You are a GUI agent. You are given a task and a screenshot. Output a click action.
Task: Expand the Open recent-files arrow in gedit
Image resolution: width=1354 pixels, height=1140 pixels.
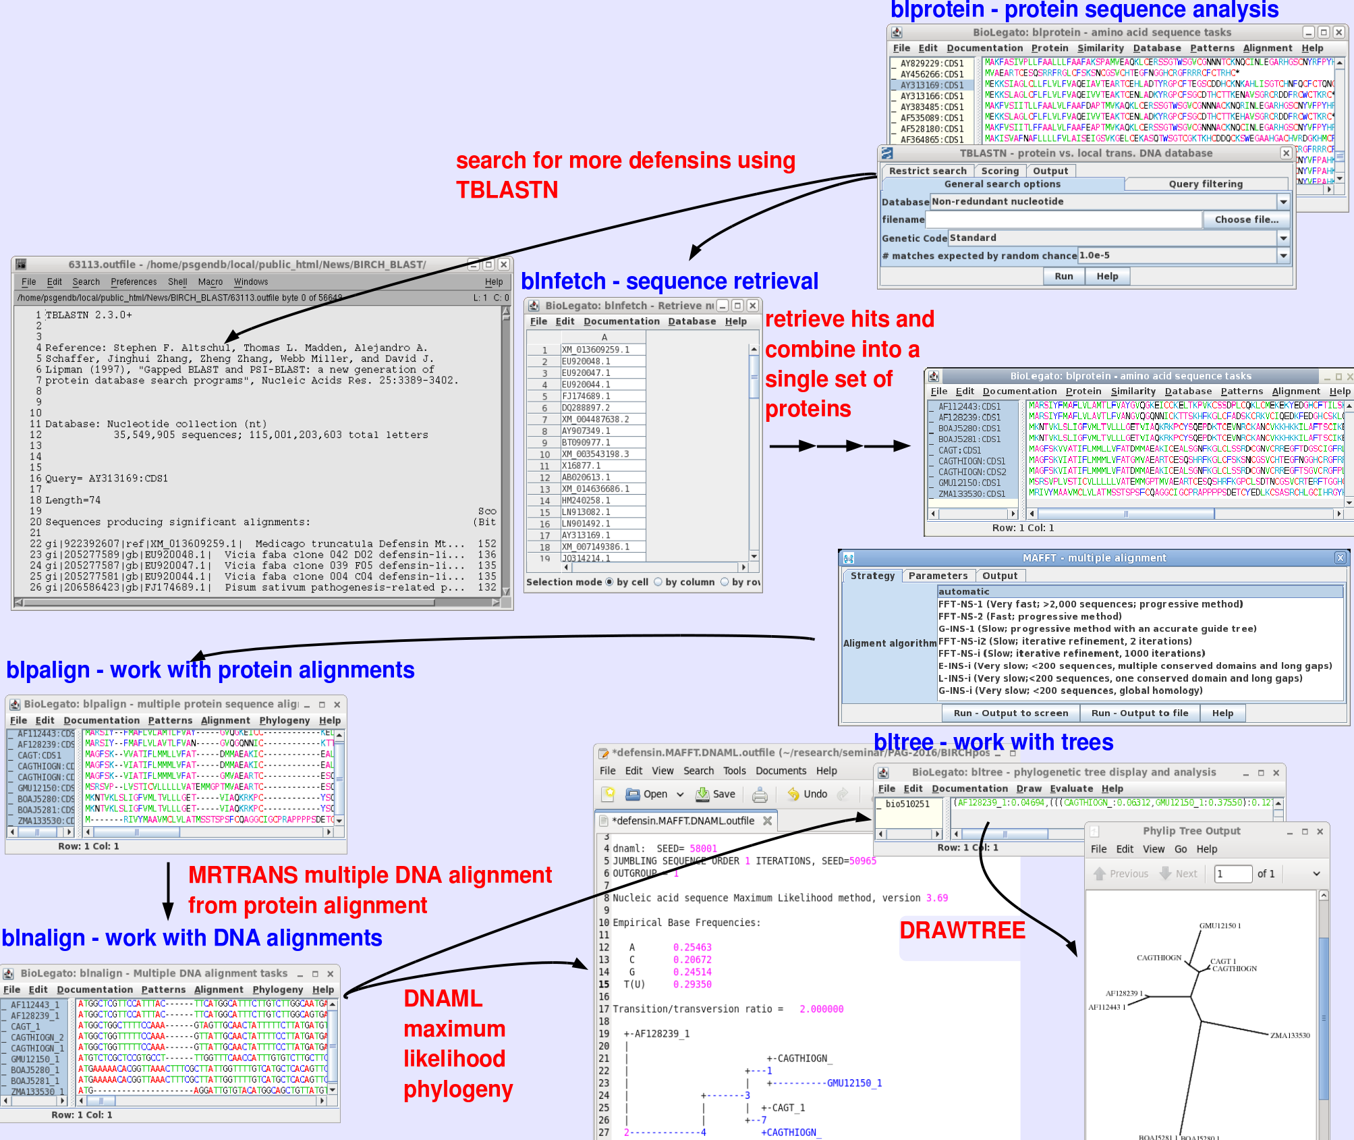[680, 794]
